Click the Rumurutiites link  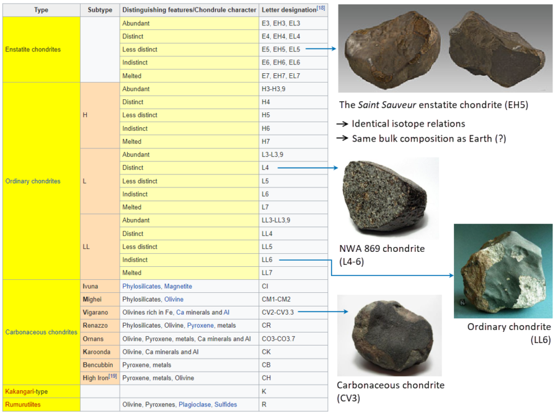[23, 405]
